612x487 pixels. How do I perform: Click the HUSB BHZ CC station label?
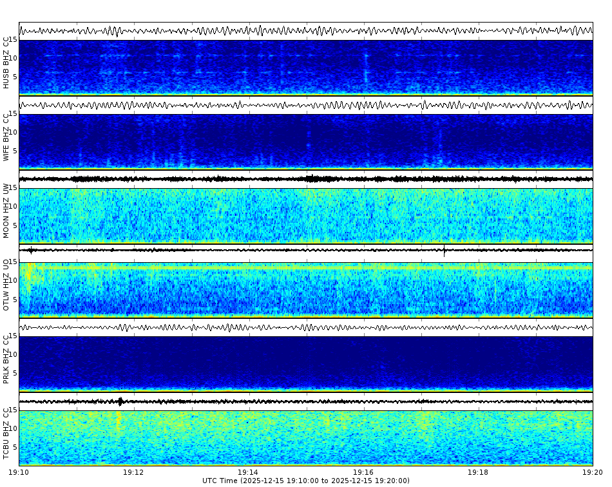click(6, 61)
